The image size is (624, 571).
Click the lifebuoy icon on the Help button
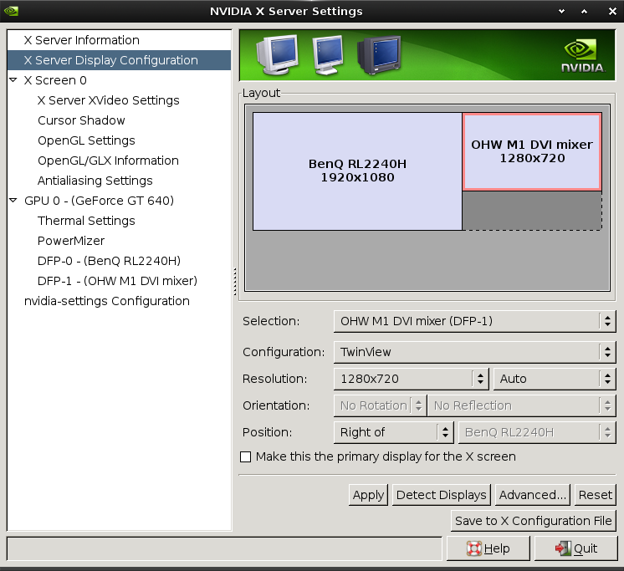point(474,548)
